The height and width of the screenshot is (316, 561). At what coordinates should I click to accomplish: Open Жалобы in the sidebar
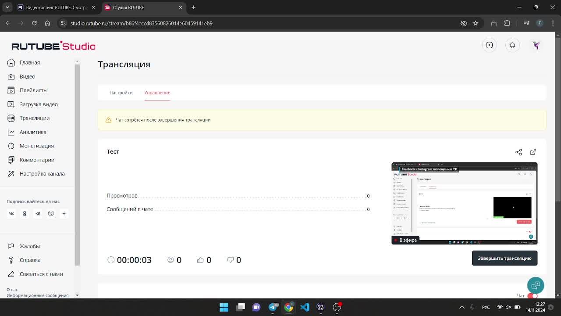pyautogui.click(x=24, y=246)
